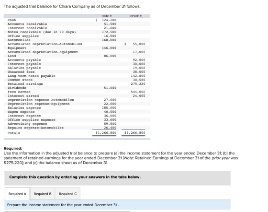Click the Accounts receivable row label
This screenshot has height=212, width=268.
click(27, 24)
